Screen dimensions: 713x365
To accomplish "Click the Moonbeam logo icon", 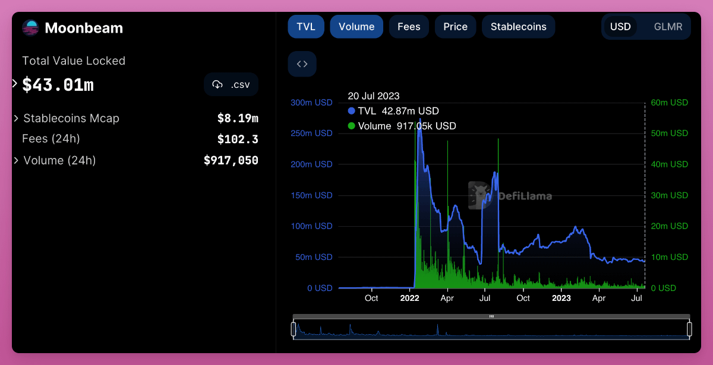I will tap(30, 28).
